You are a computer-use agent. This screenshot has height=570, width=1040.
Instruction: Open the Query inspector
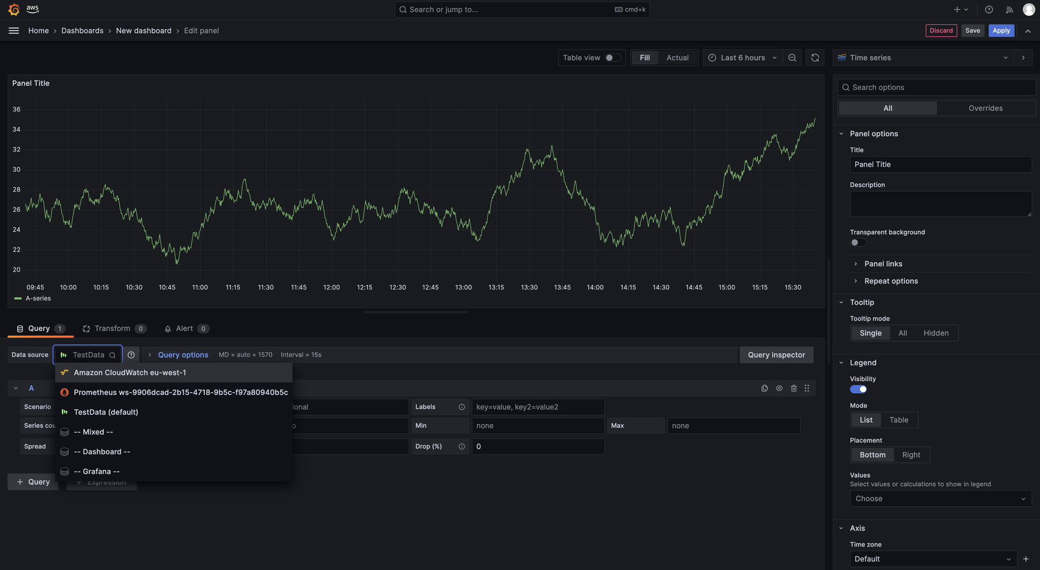pos(776,355)
